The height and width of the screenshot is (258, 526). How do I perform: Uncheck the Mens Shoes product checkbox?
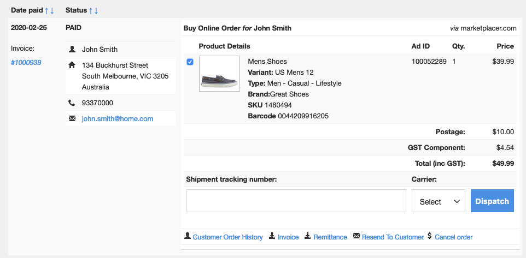click(x=190, y=62)
